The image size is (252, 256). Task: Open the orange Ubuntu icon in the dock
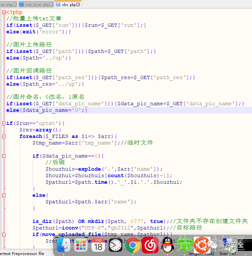coord(202,245)
